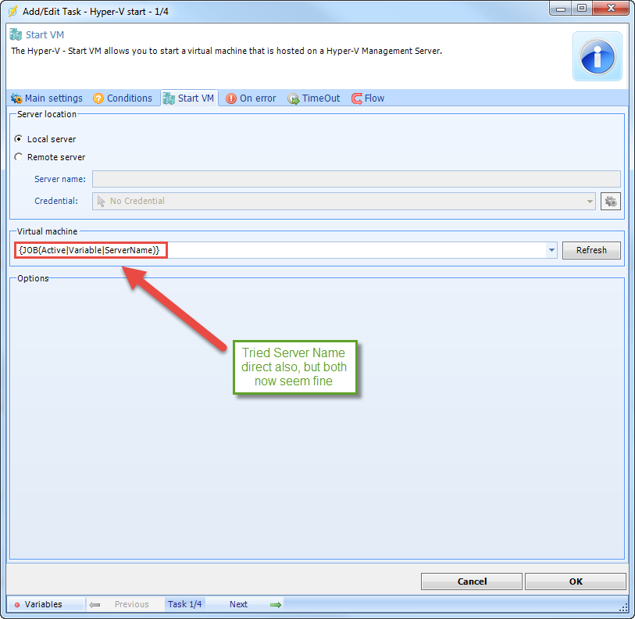Expand the Virtual machine dropdown arrow
The width and height of the screenshot is (635, 619).
point(551,250)
